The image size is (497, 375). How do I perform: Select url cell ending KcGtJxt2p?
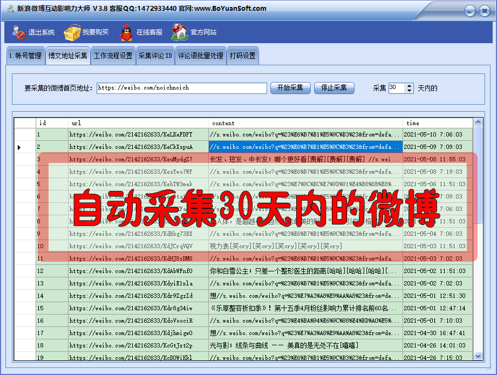(138, 345)
